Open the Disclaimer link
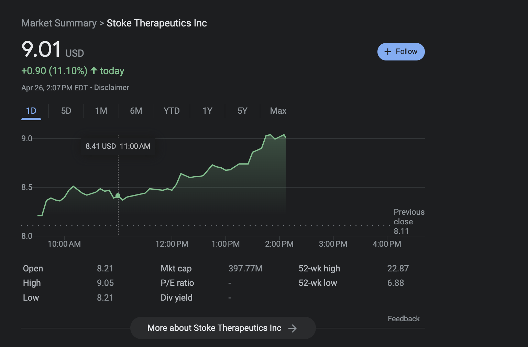Screen dimensions: 528x347 pos(111,88)
